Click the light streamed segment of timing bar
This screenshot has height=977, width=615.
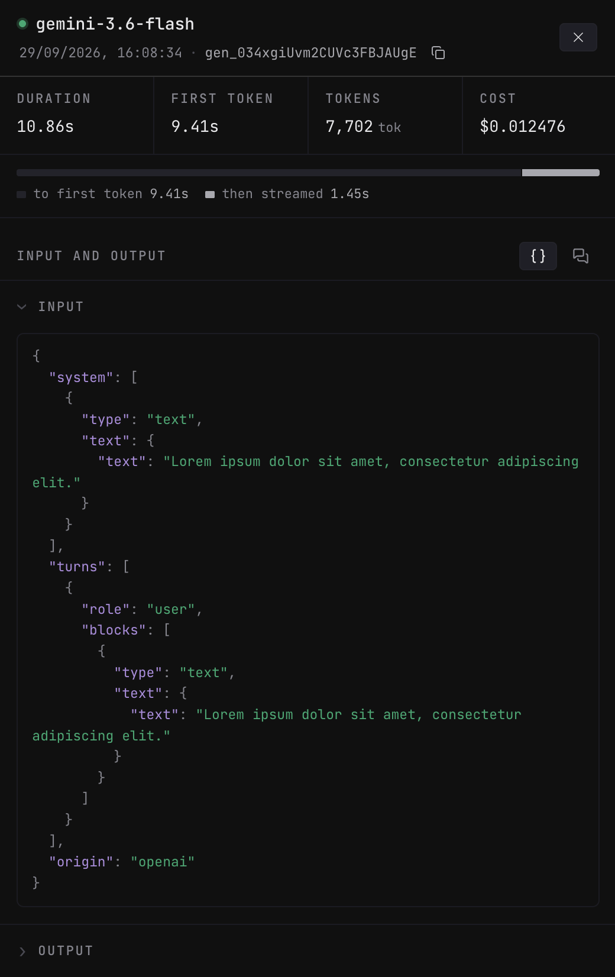pos(561,173)
